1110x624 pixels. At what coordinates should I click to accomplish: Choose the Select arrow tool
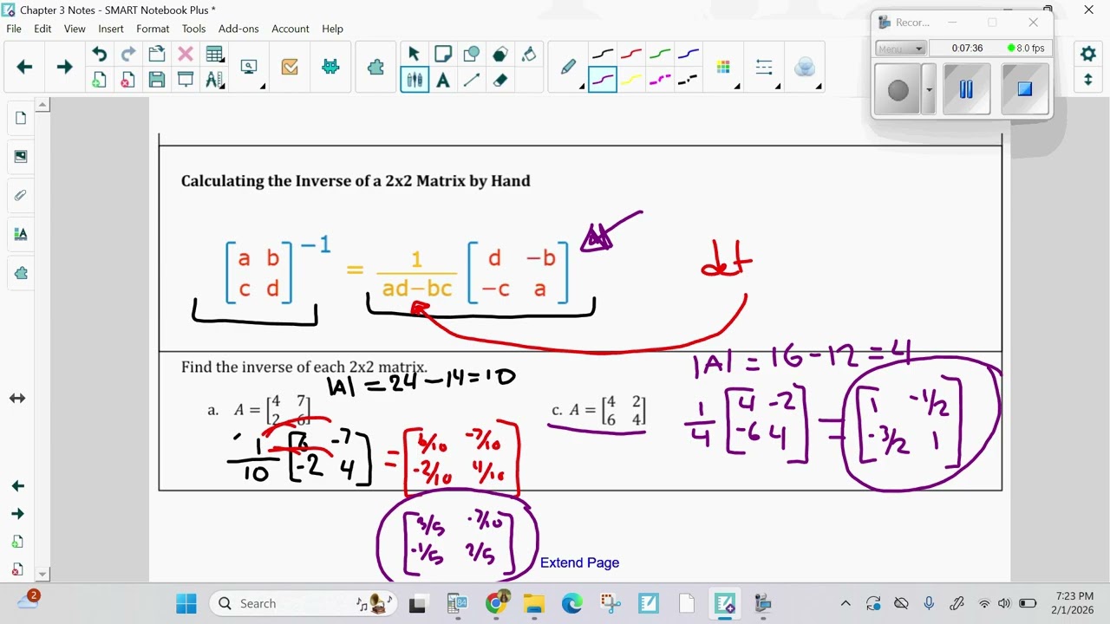pyautogui.click(x=414, y=54)
